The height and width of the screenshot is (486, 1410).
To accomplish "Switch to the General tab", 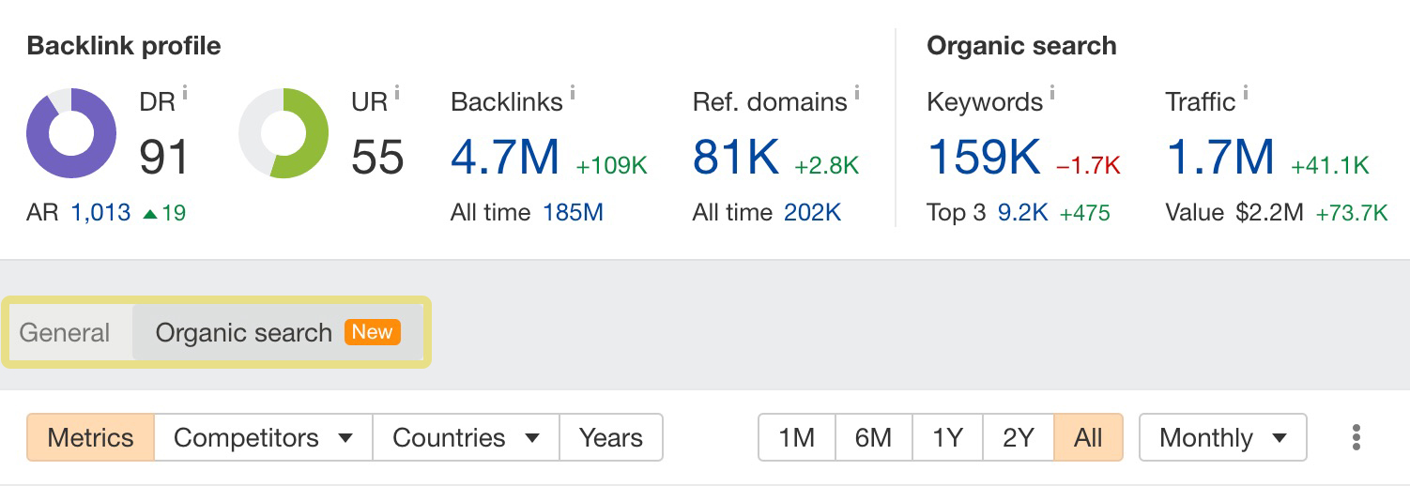I will (65, 333).
